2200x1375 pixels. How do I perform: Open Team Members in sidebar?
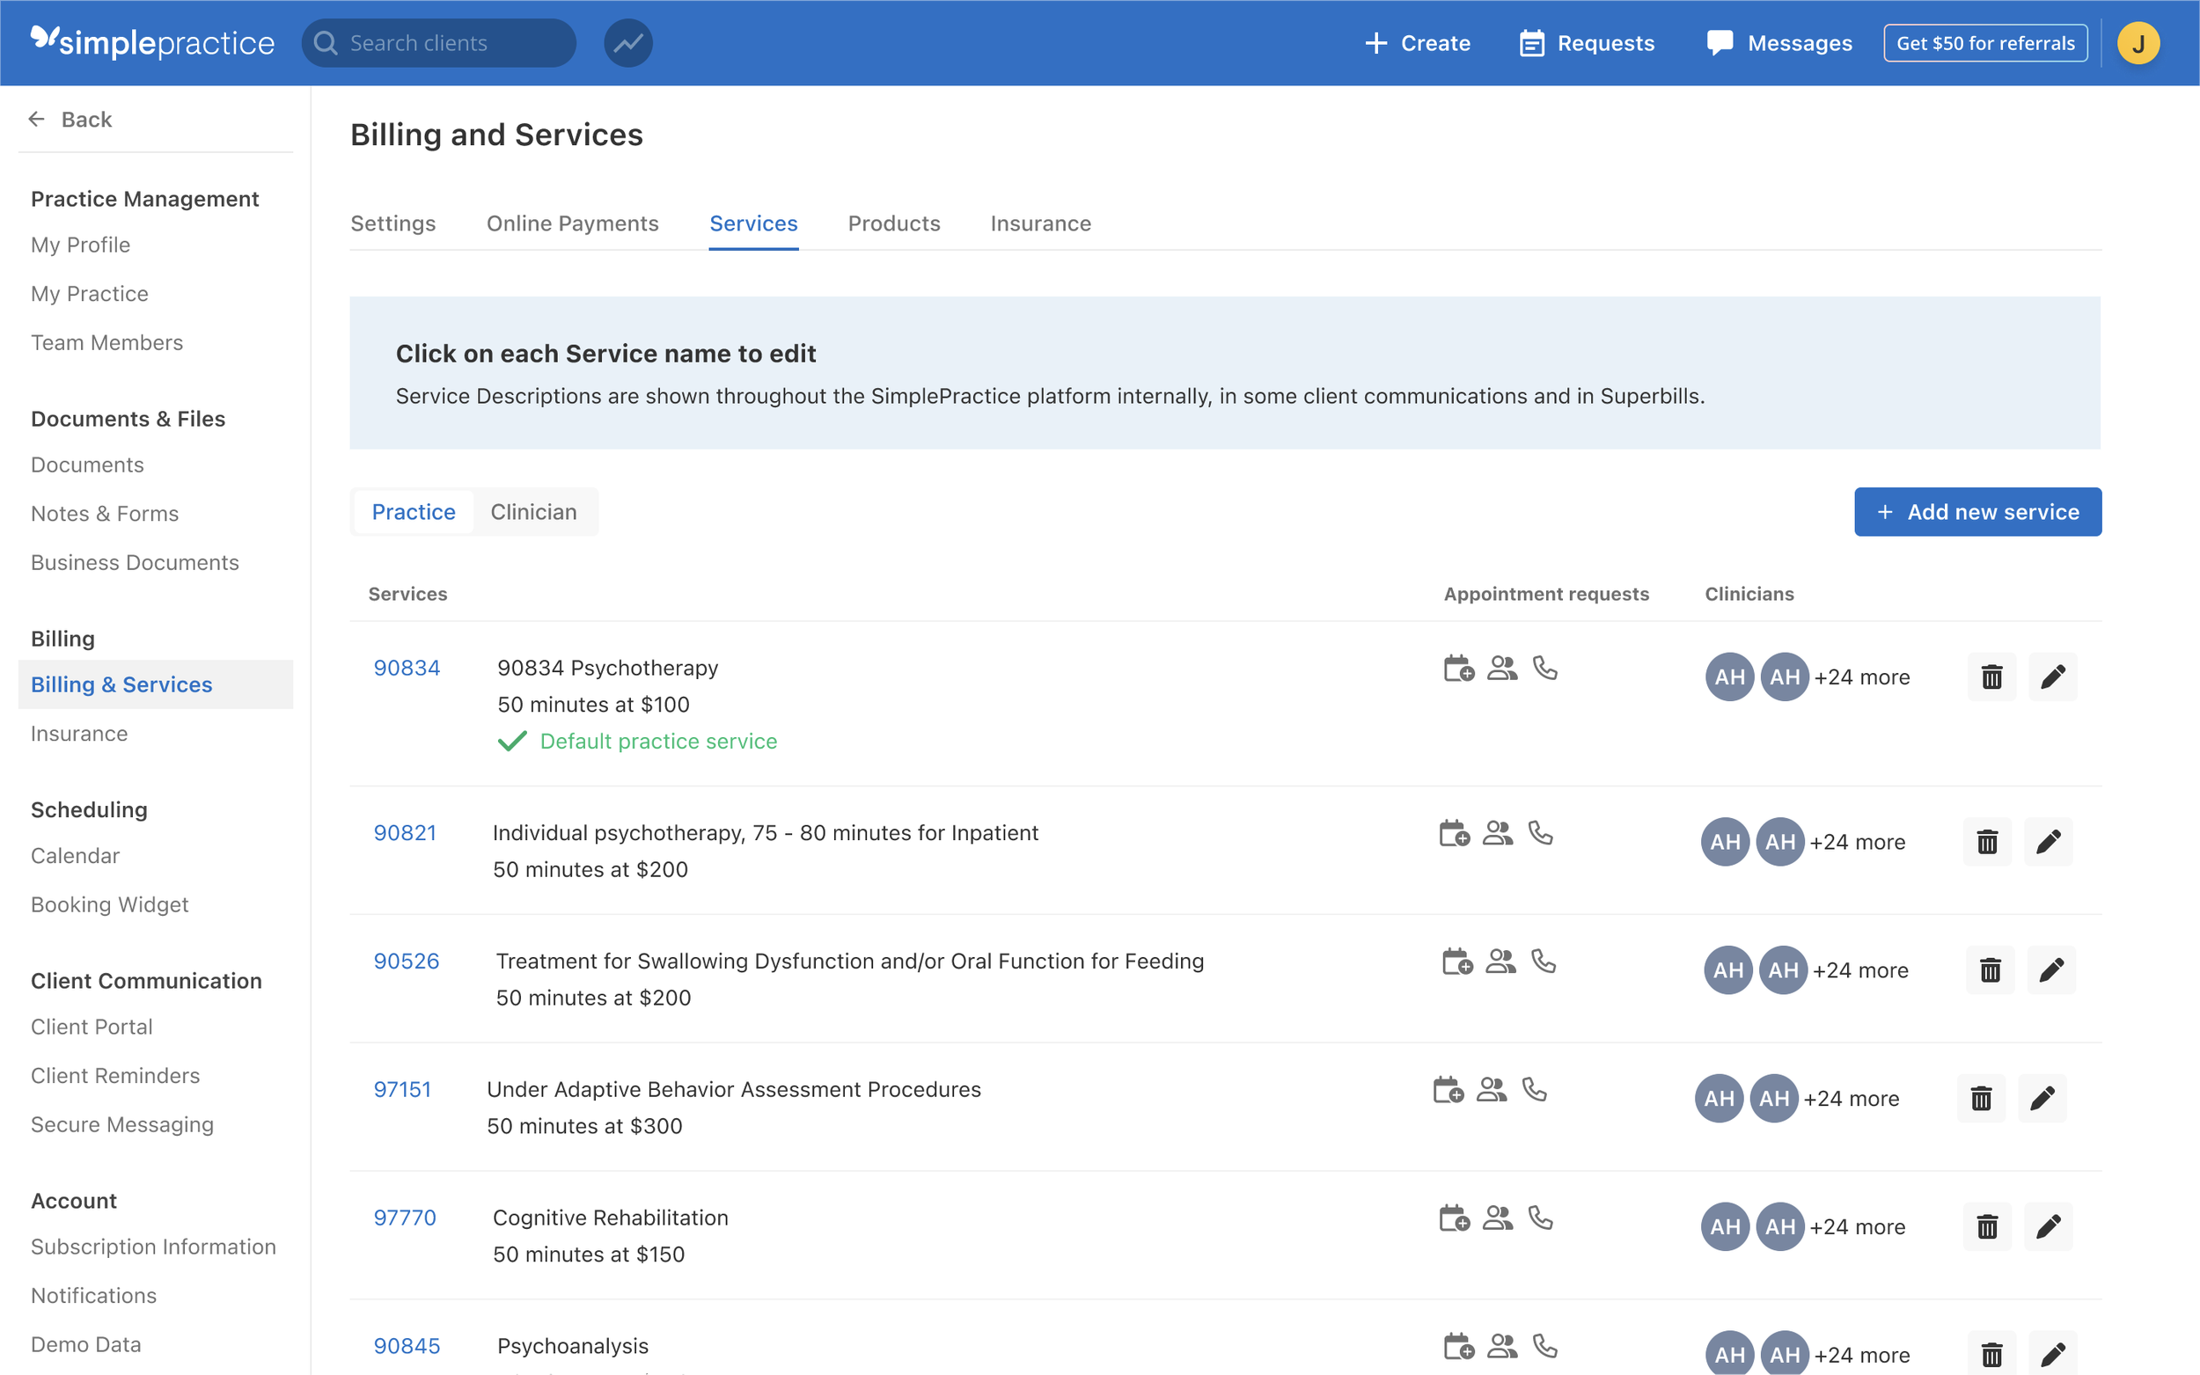click(106, 343)
